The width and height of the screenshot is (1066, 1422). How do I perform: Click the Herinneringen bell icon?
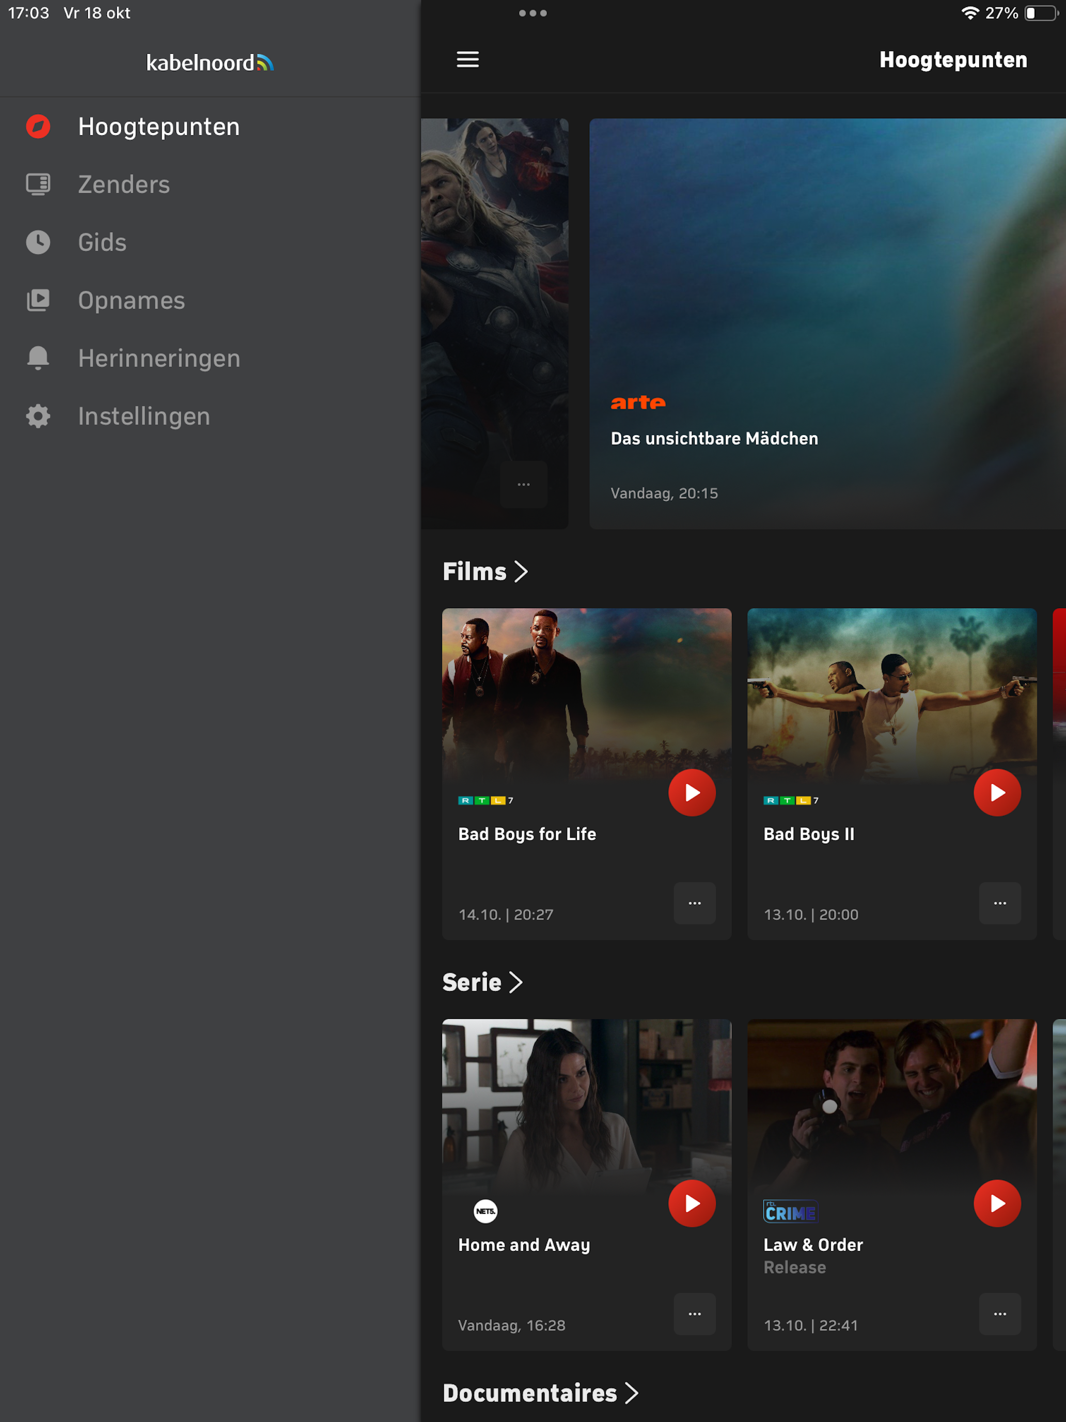[38, 358]
